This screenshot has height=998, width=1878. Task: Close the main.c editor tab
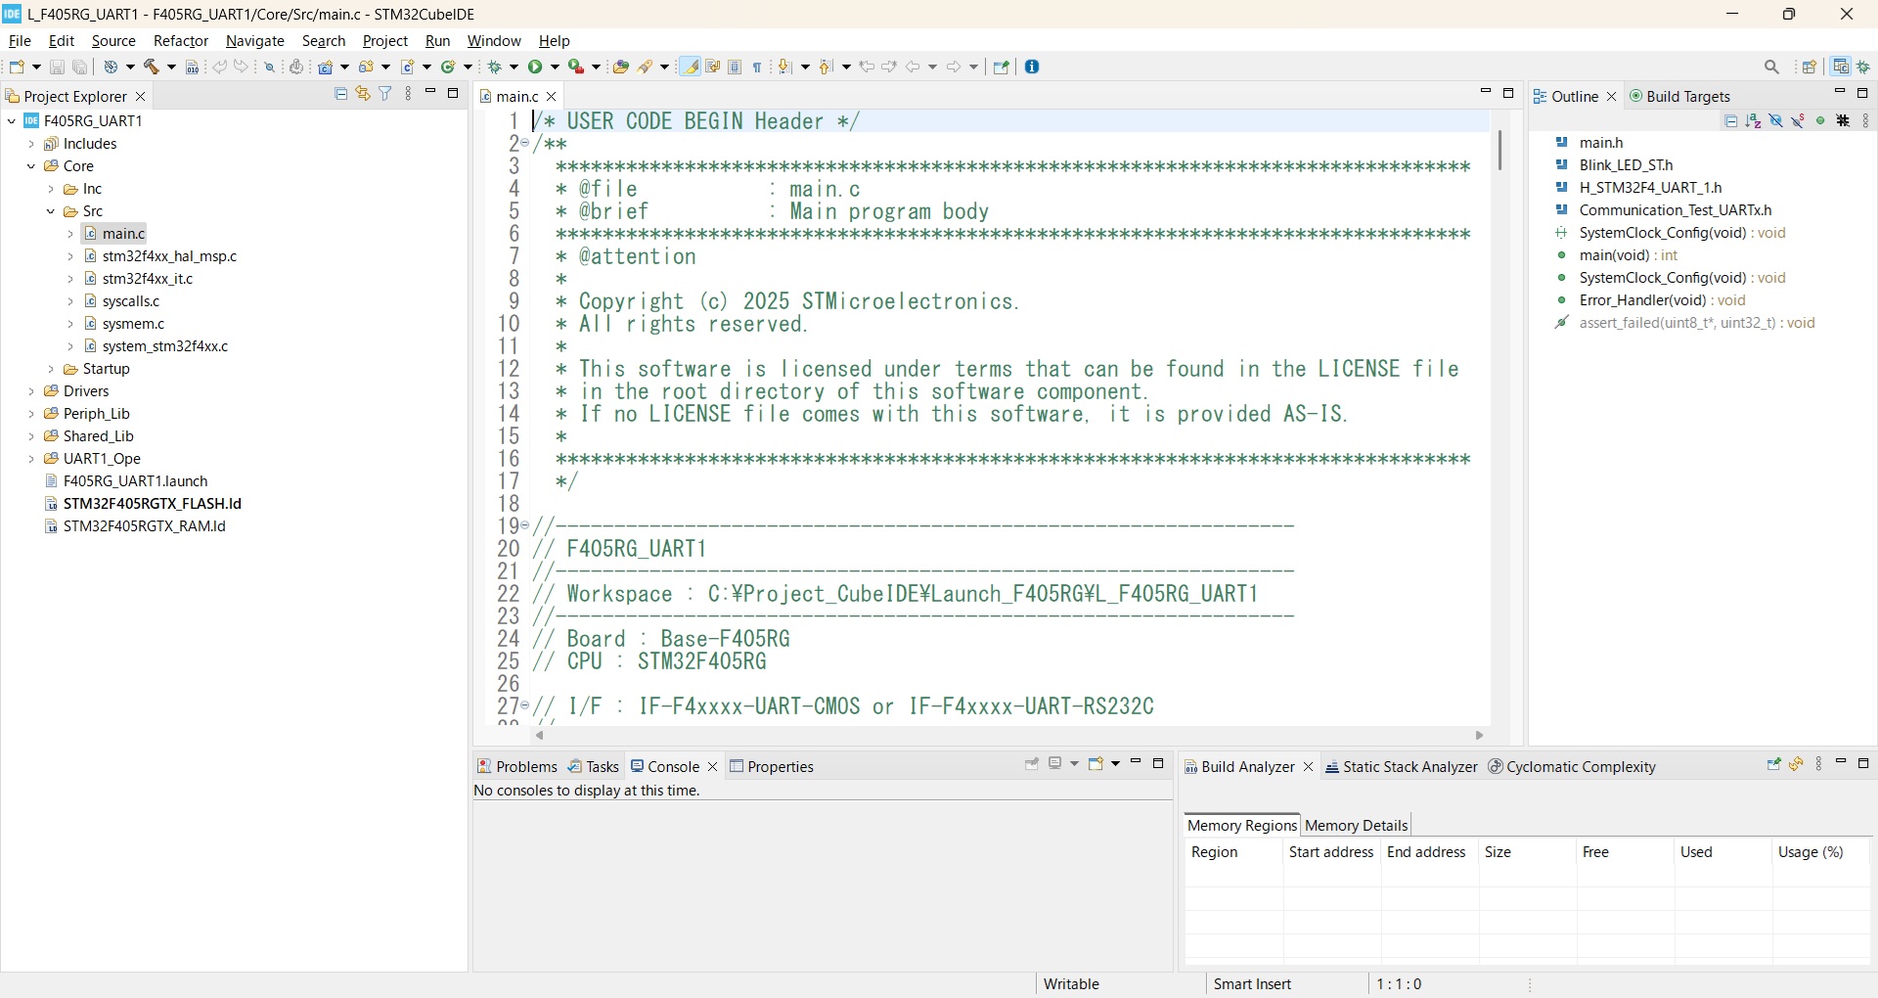click(x=552, y=96)
